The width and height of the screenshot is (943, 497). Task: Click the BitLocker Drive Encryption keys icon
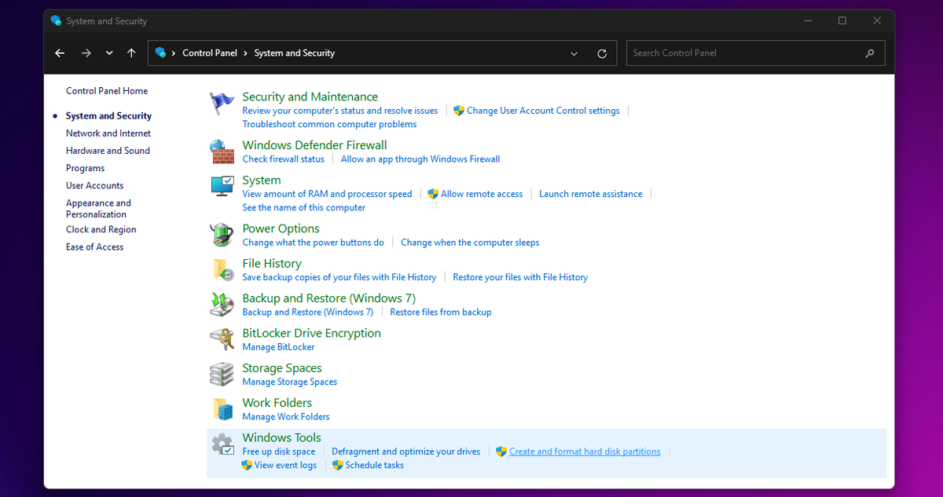pyautogui.click(x=222, y=339)
